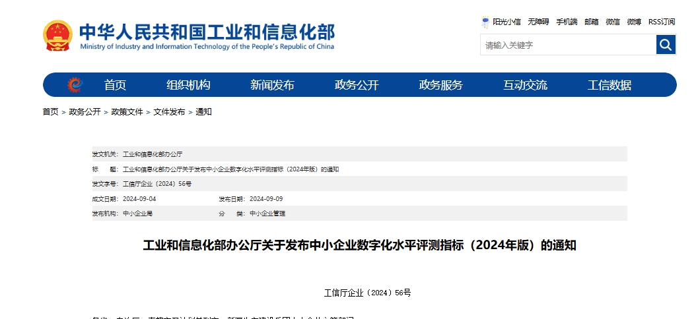Click the 阳光小信 mascot icon

pos(486,22)
